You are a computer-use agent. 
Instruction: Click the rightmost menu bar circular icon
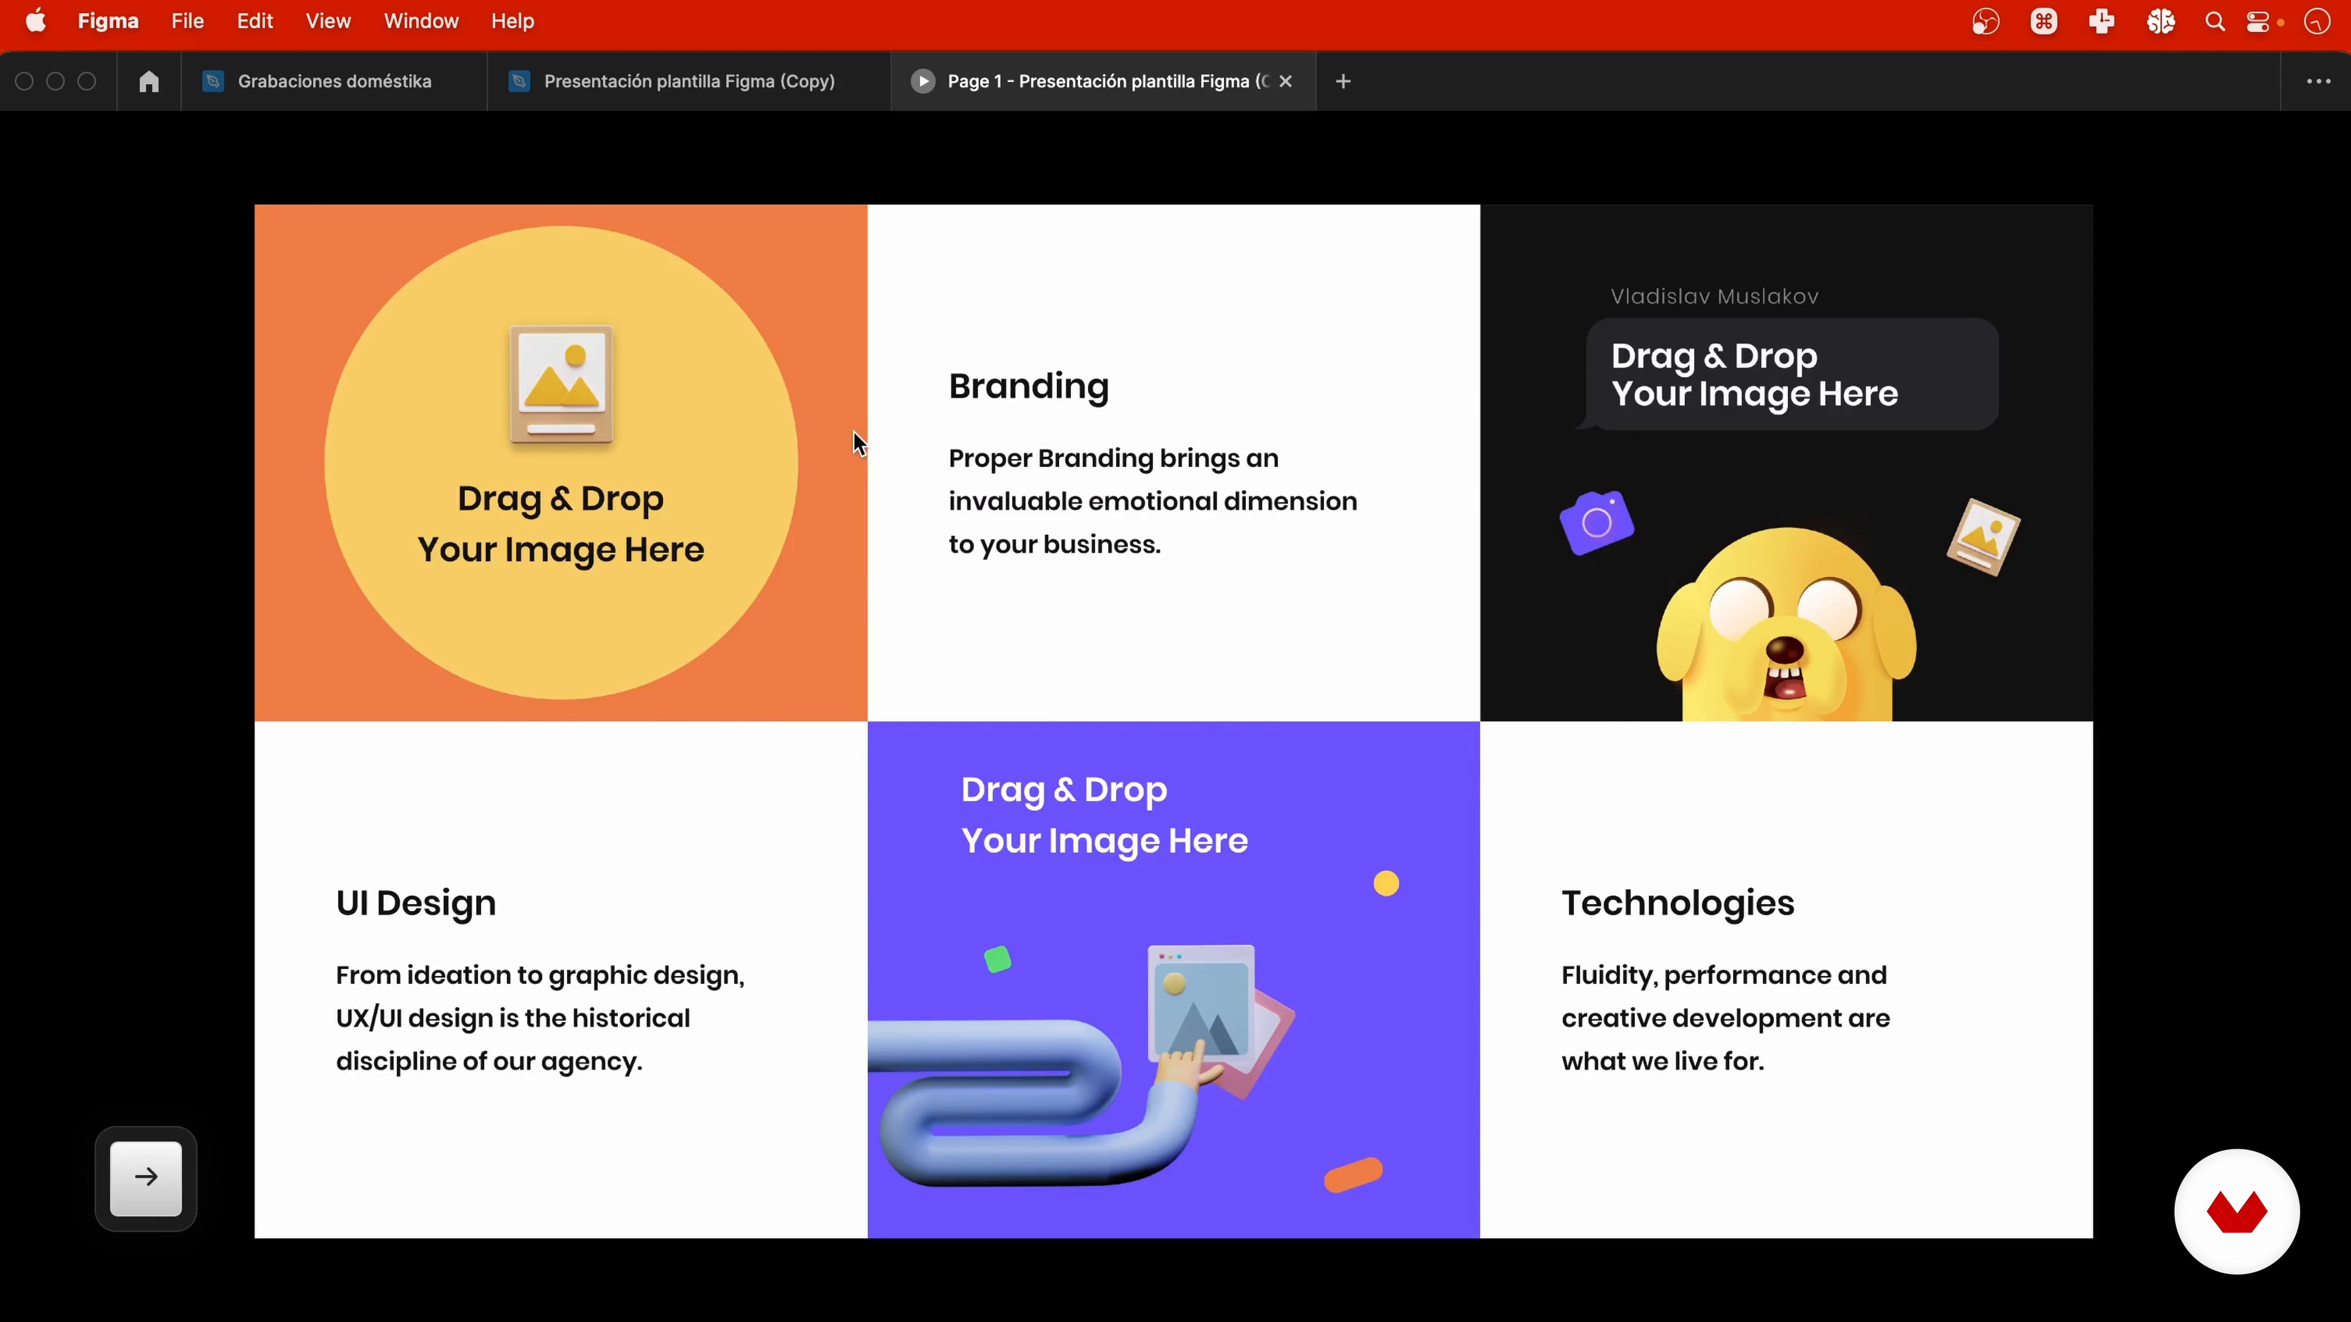2317,22
